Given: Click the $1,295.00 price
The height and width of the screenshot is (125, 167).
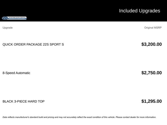Looking at the screenshot, I should click(x=151, y=101).
